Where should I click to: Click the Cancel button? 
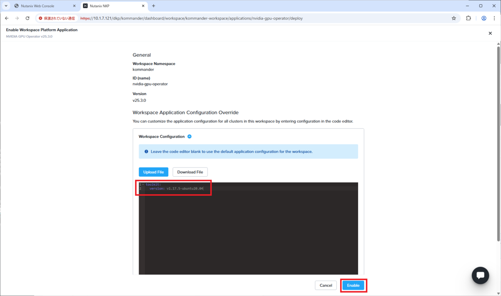point(326,285)
